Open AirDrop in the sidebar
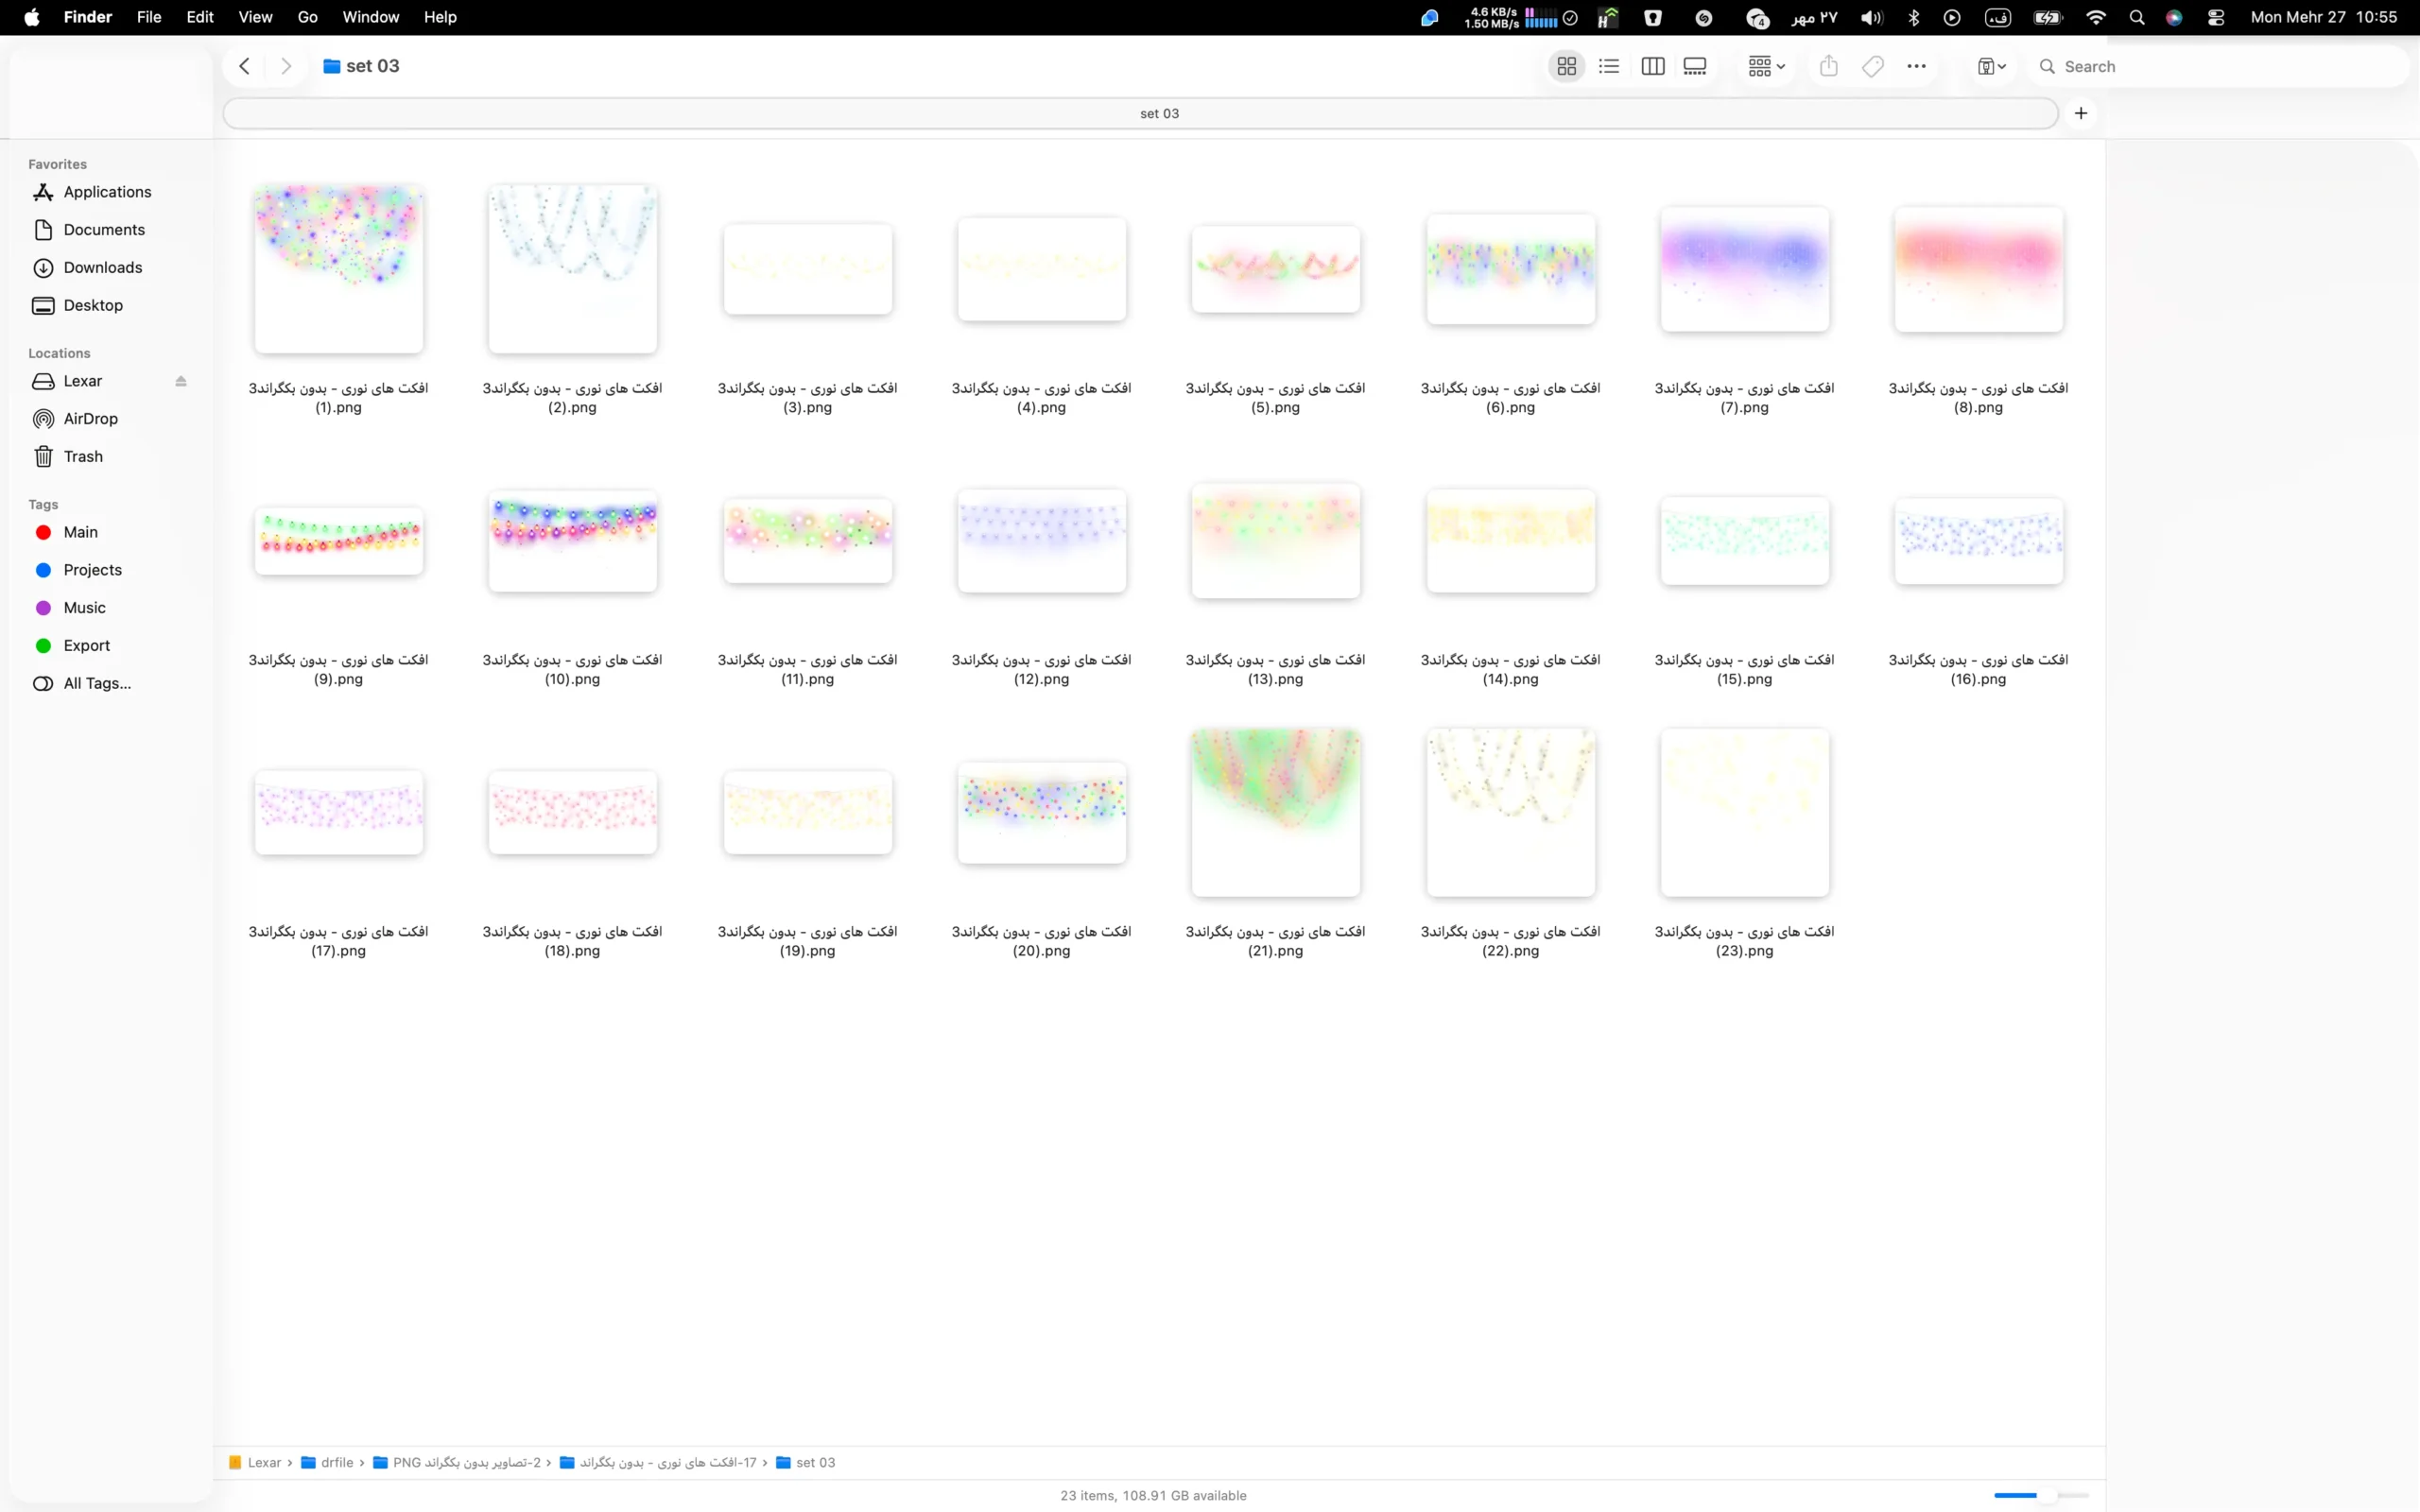 (x=90, y=419)
